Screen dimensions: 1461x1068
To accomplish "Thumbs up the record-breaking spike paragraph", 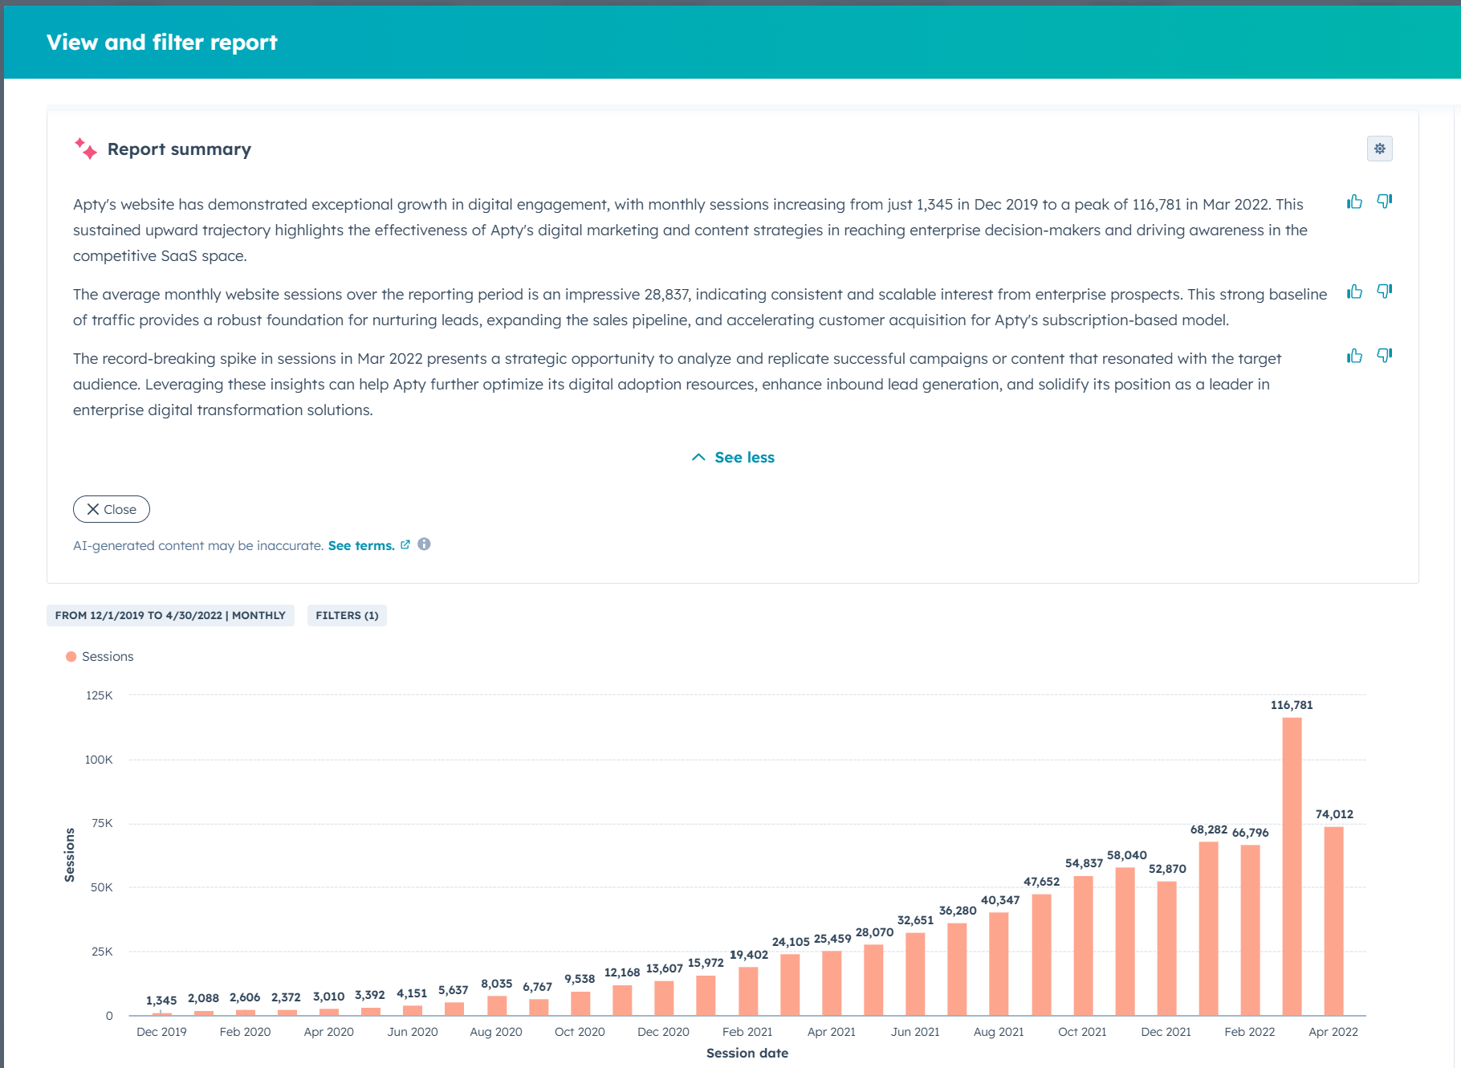I will coord(1355,356).
